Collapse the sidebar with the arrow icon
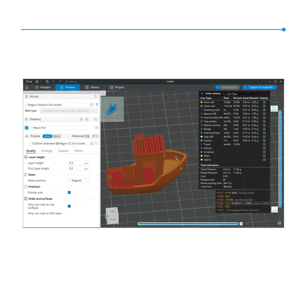The width and height of the screenshot is (306, 306). click(x=103, y=93)
